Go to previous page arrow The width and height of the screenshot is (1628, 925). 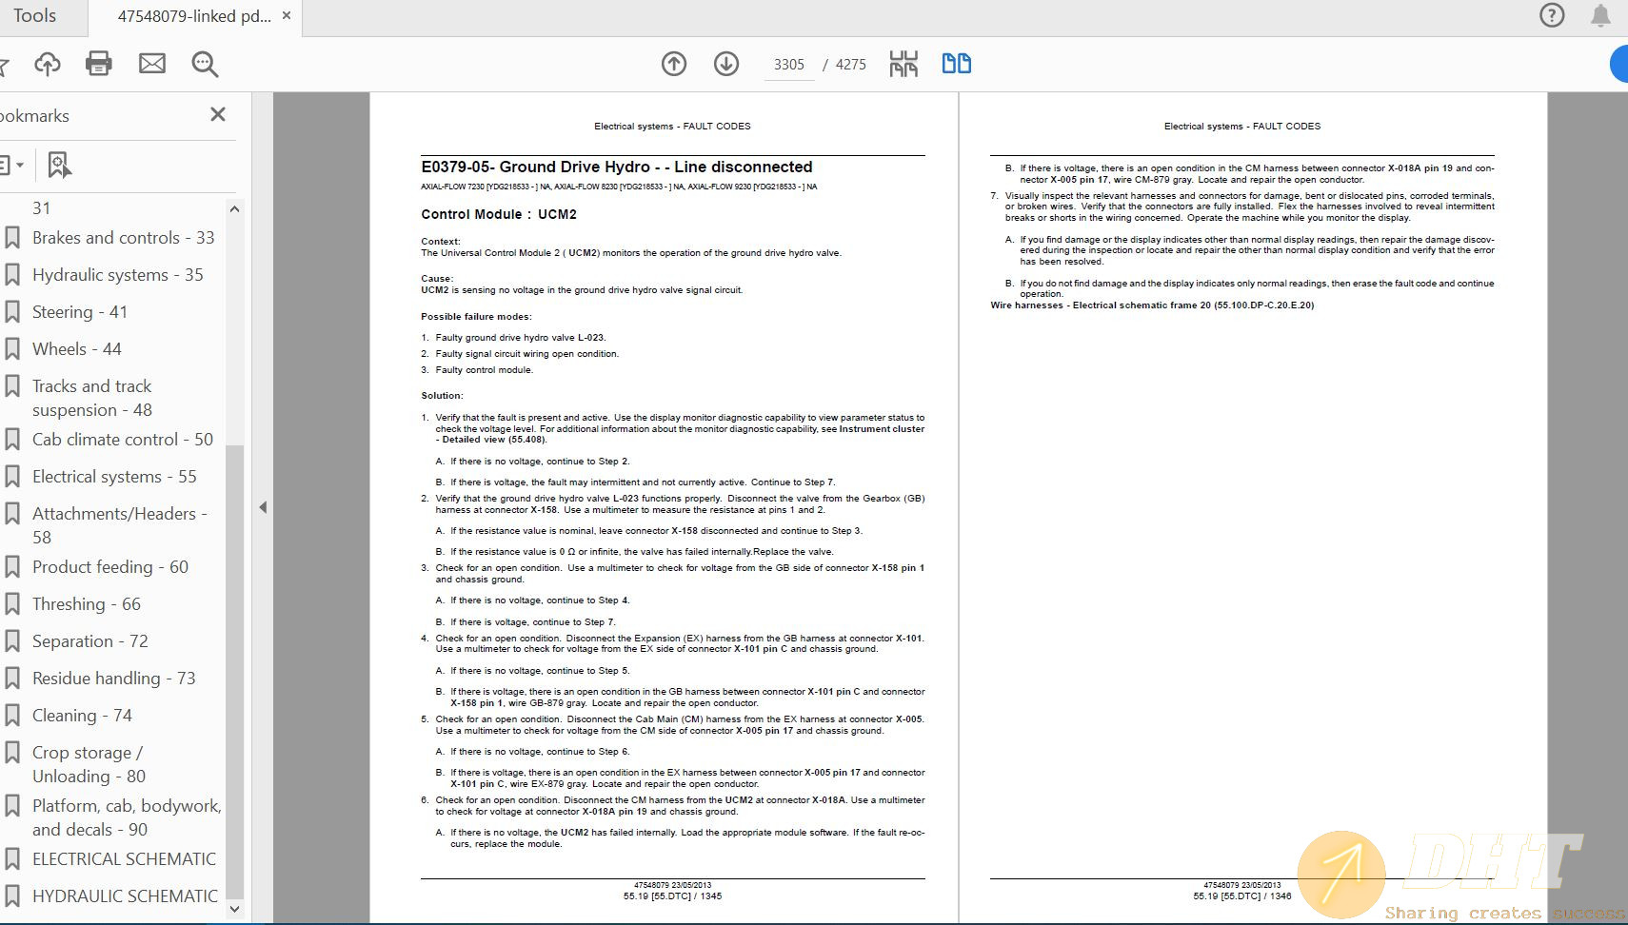674,64
